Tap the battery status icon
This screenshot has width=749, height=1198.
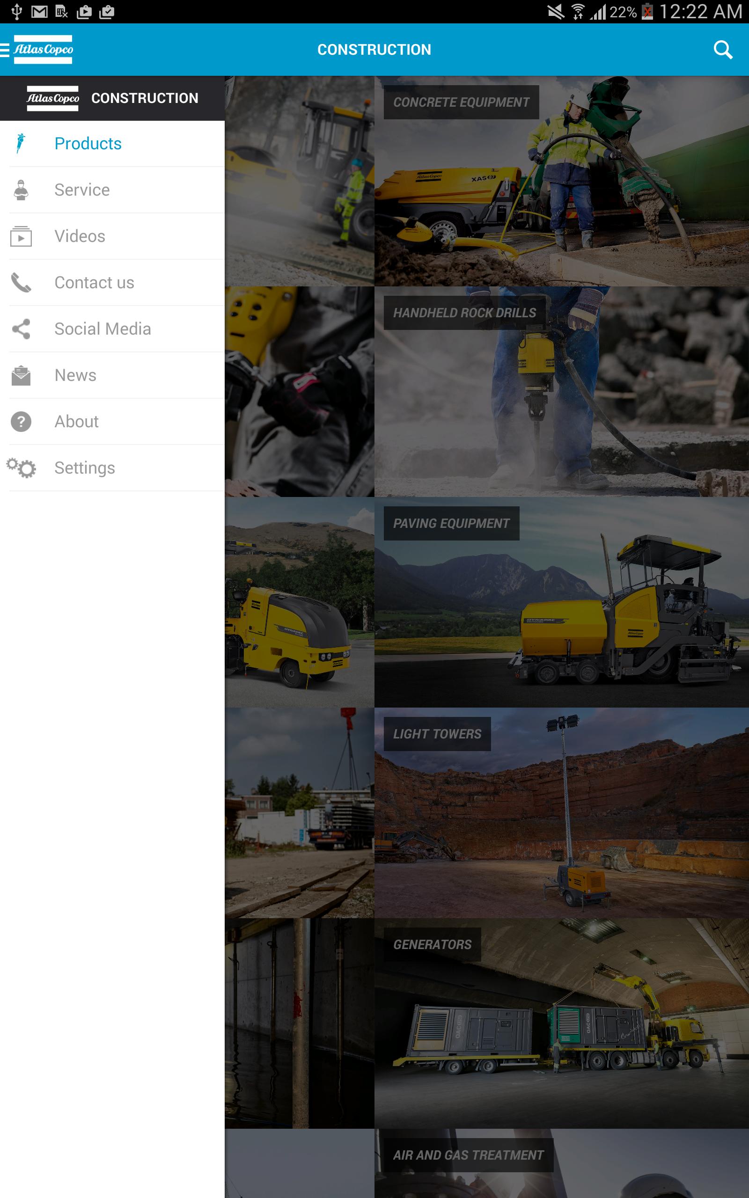pyautogui.click(x=647, y=11)
